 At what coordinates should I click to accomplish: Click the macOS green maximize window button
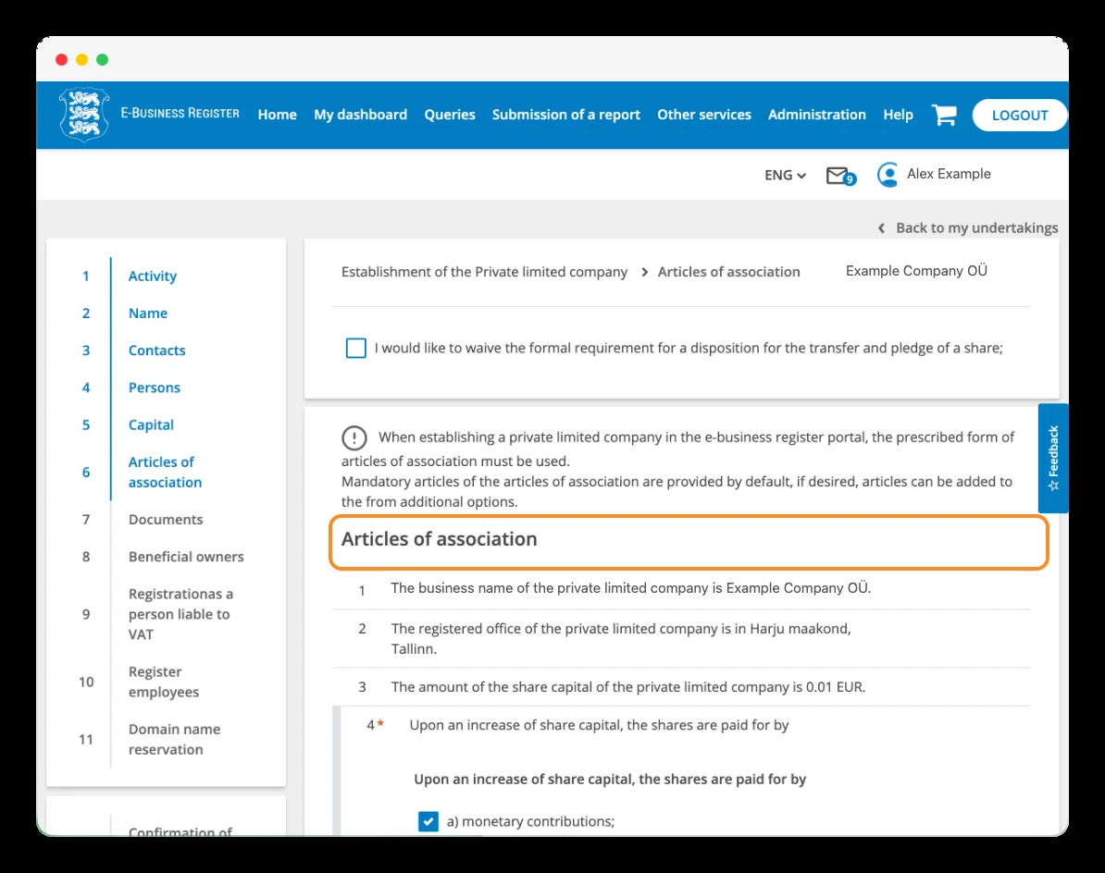102,60
